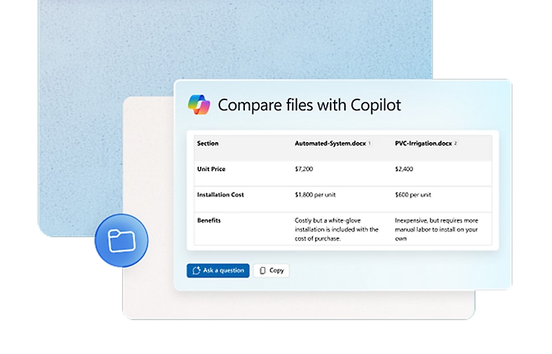
Task: Click the $1,800 per unit cell
Action: pos(315,195)
